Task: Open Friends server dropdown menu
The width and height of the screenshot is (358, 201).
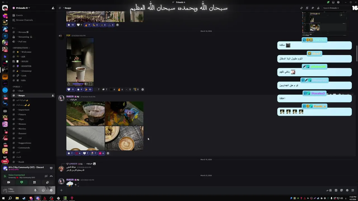Action: tap(23, 8)
